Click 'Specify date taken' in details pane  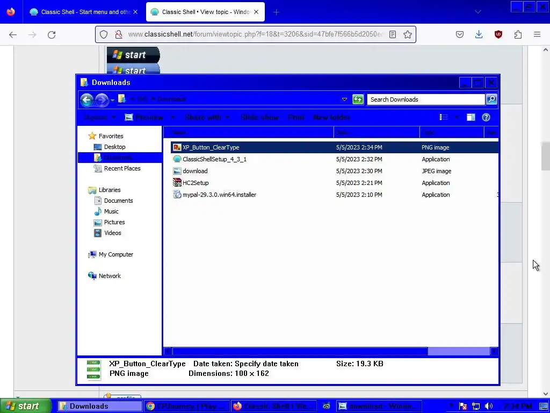point(266,364)
